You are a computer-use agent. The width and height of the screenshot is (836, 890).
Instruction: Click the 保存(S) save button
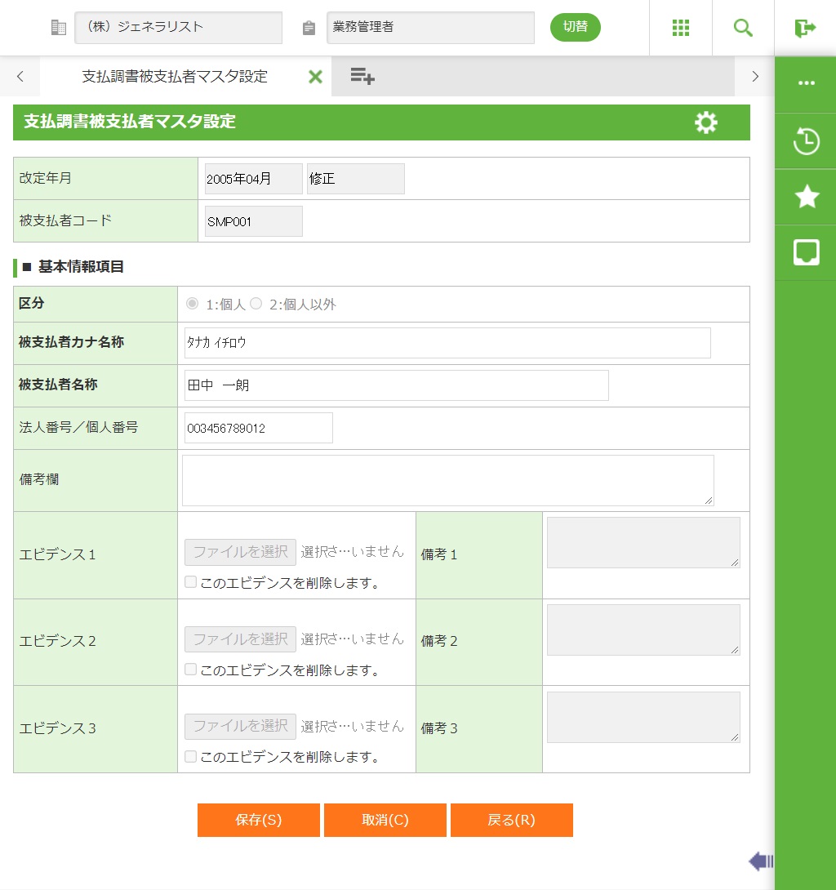pos(259,820)
